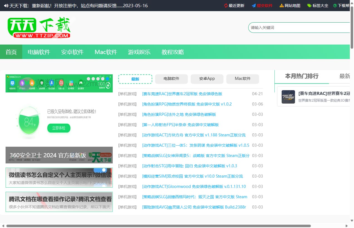Click the 立即体检 button

[x=58, y=128]
